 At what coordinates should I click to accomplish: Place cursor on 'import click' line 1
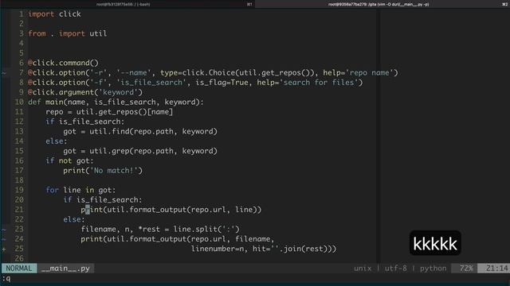click(54, 14)
